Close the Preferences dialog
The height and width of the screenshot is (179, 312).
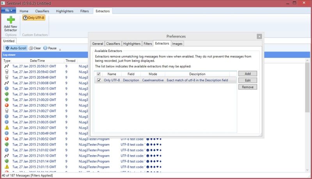tap(259, 36)
